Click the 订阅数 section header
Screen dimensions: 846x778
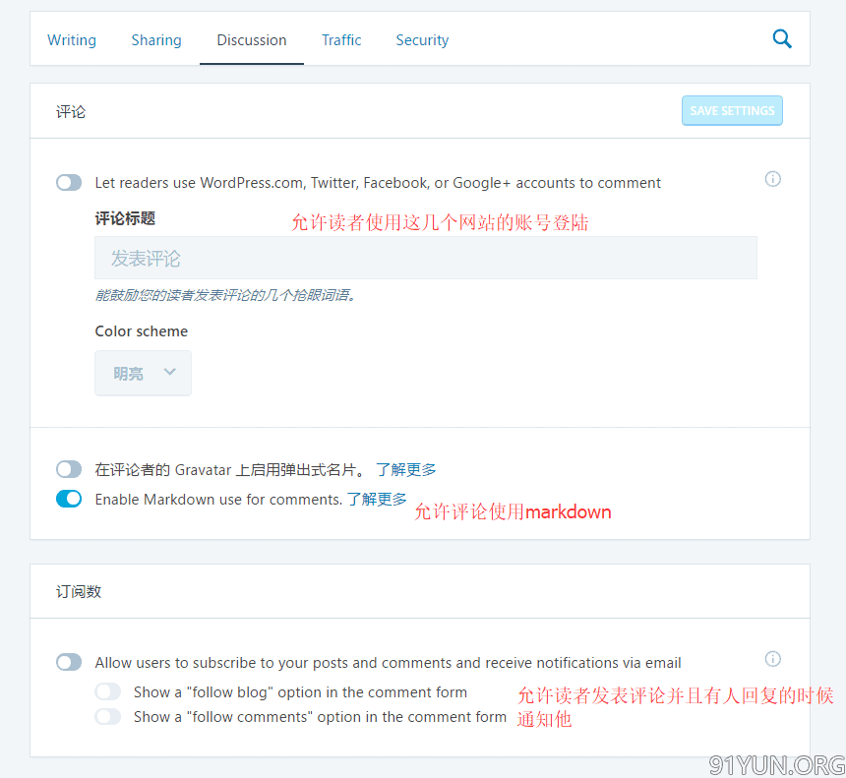79,592
